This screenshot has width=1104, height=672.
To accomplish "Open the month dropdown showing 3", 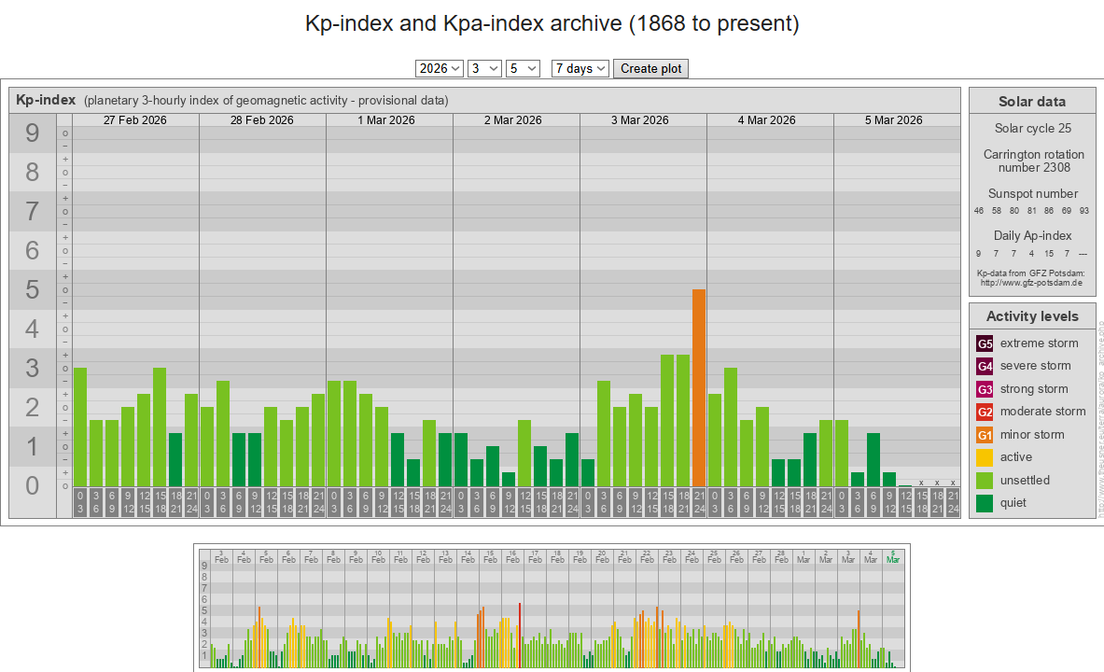I will tap(484, 68).
